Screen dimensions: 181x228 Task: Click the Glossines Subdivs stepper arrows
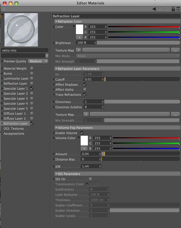[103, 107]
